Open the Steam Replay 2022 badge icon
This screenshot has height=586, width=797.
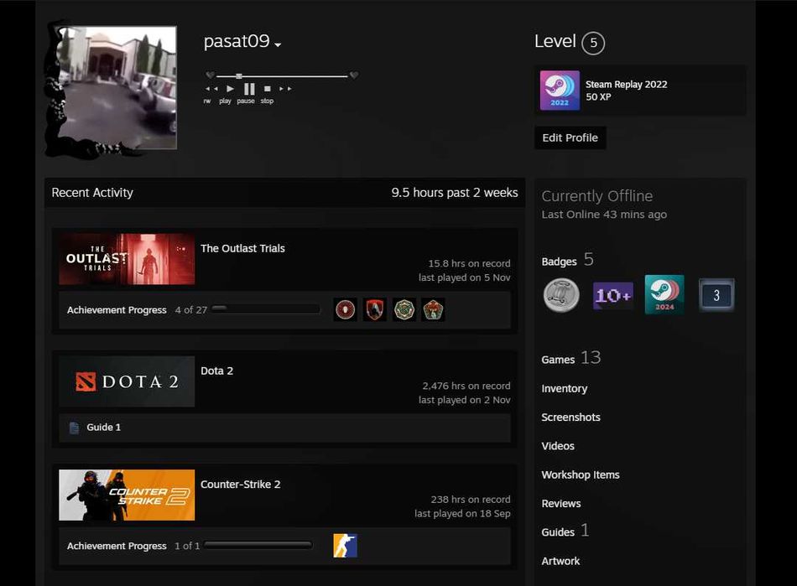click(x=560, y=91)
